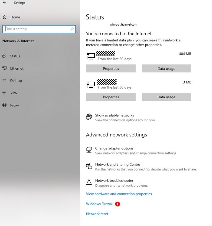Screen dimensions: 212x226
Task: Click the Show available networks globe icon
Action: pos(89,117)
